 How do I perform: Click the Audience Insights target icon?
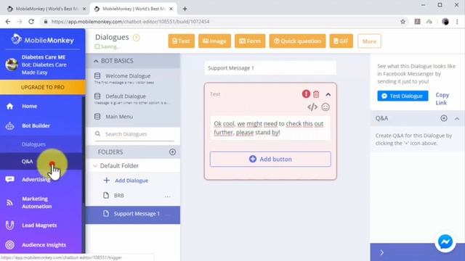[x=9, y=245]
